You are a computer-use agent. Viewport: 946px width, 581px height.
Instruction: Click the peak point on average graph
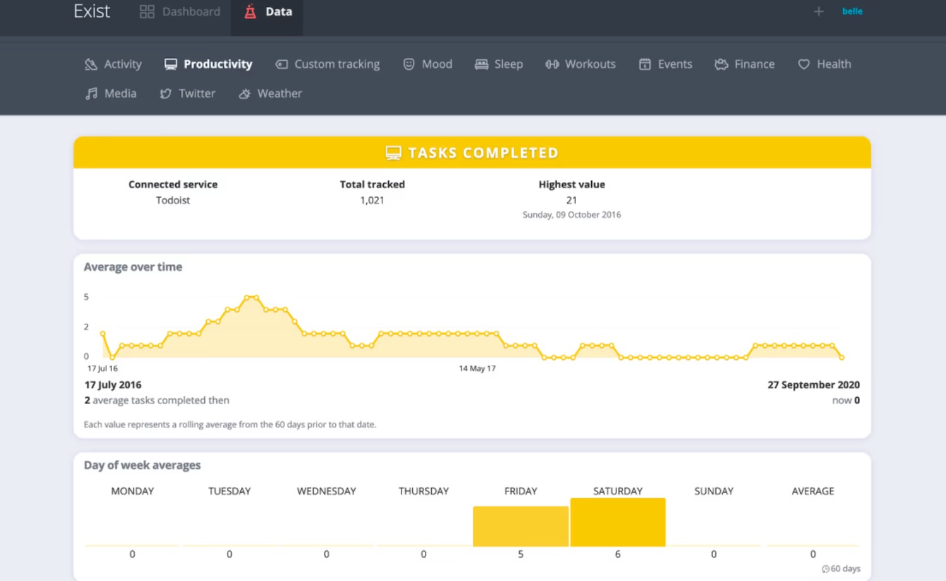pyautogui.click(x=251, y=297)
